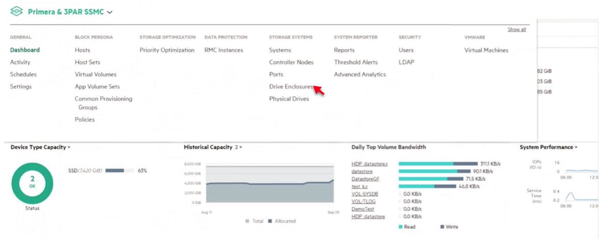This screenshot has height=239, width=599.
Task: Open Virtual Volumes page
Action: point(96,74)
